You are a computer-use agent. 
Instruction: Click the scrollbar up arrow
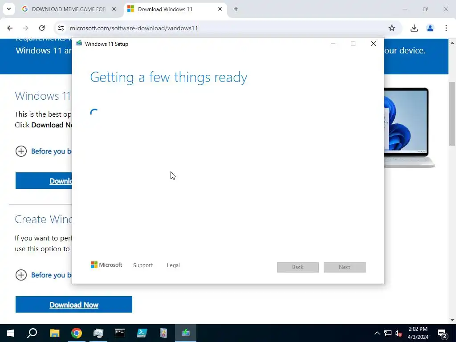(x=452, y=43)
